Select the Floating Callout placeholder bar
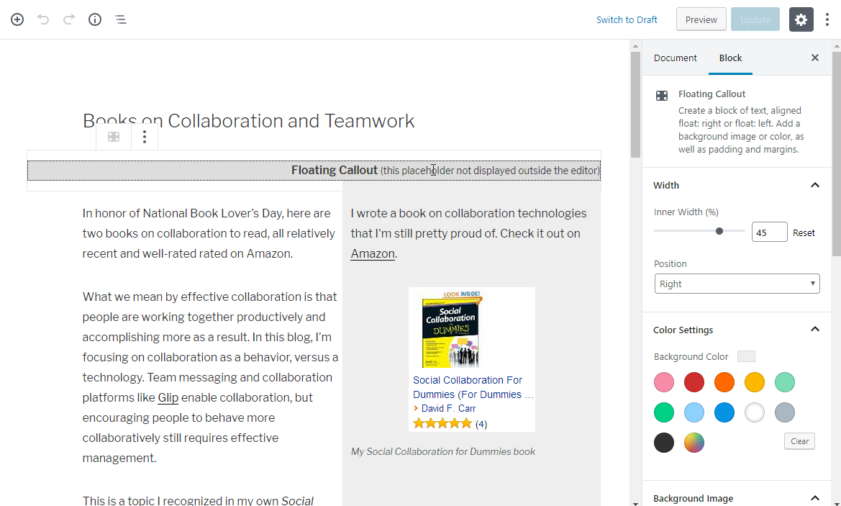The image size is (841, 506). (x=314, y=171)
